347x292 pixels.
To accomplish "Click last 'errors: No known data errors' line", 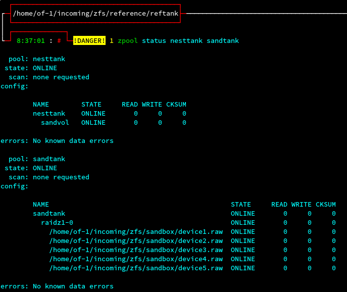I will tap(57, 286).
